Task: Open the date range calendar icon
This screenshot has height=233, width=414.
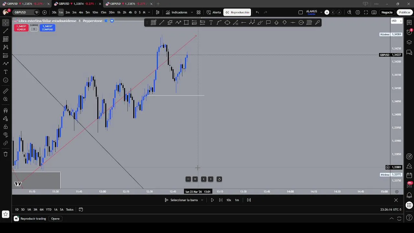Action: pyautogui.click(x=81, y=209)
